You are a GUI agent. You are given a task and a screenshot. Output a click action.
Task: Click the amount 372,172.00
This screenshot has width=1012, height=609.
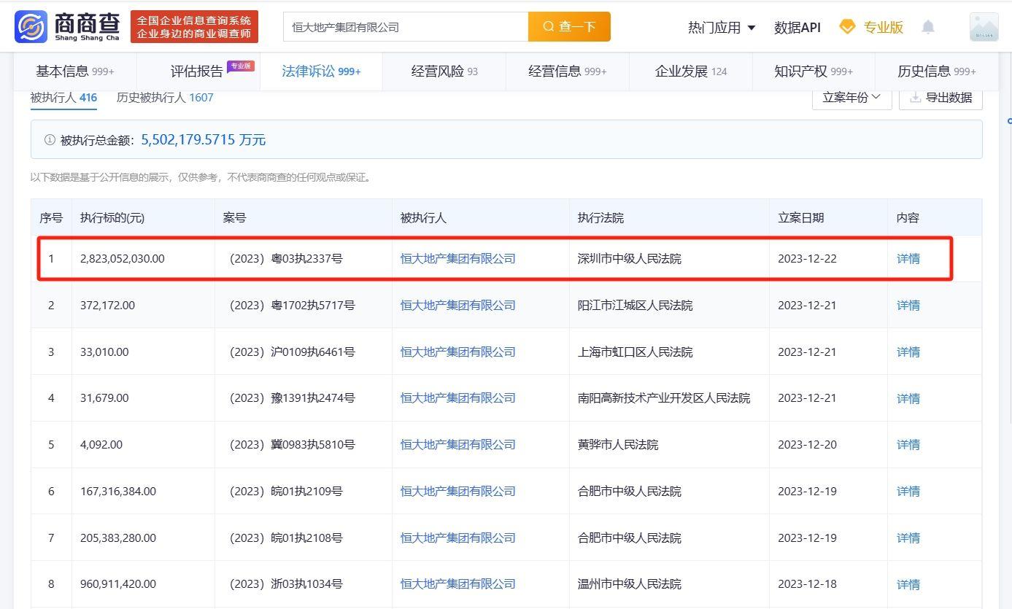(107, 305)
